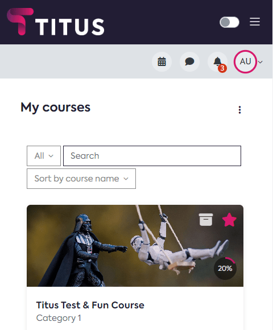Open the course thumbnail with Darth Vader
Screen dimensions: 273x330
click(135, 246)
